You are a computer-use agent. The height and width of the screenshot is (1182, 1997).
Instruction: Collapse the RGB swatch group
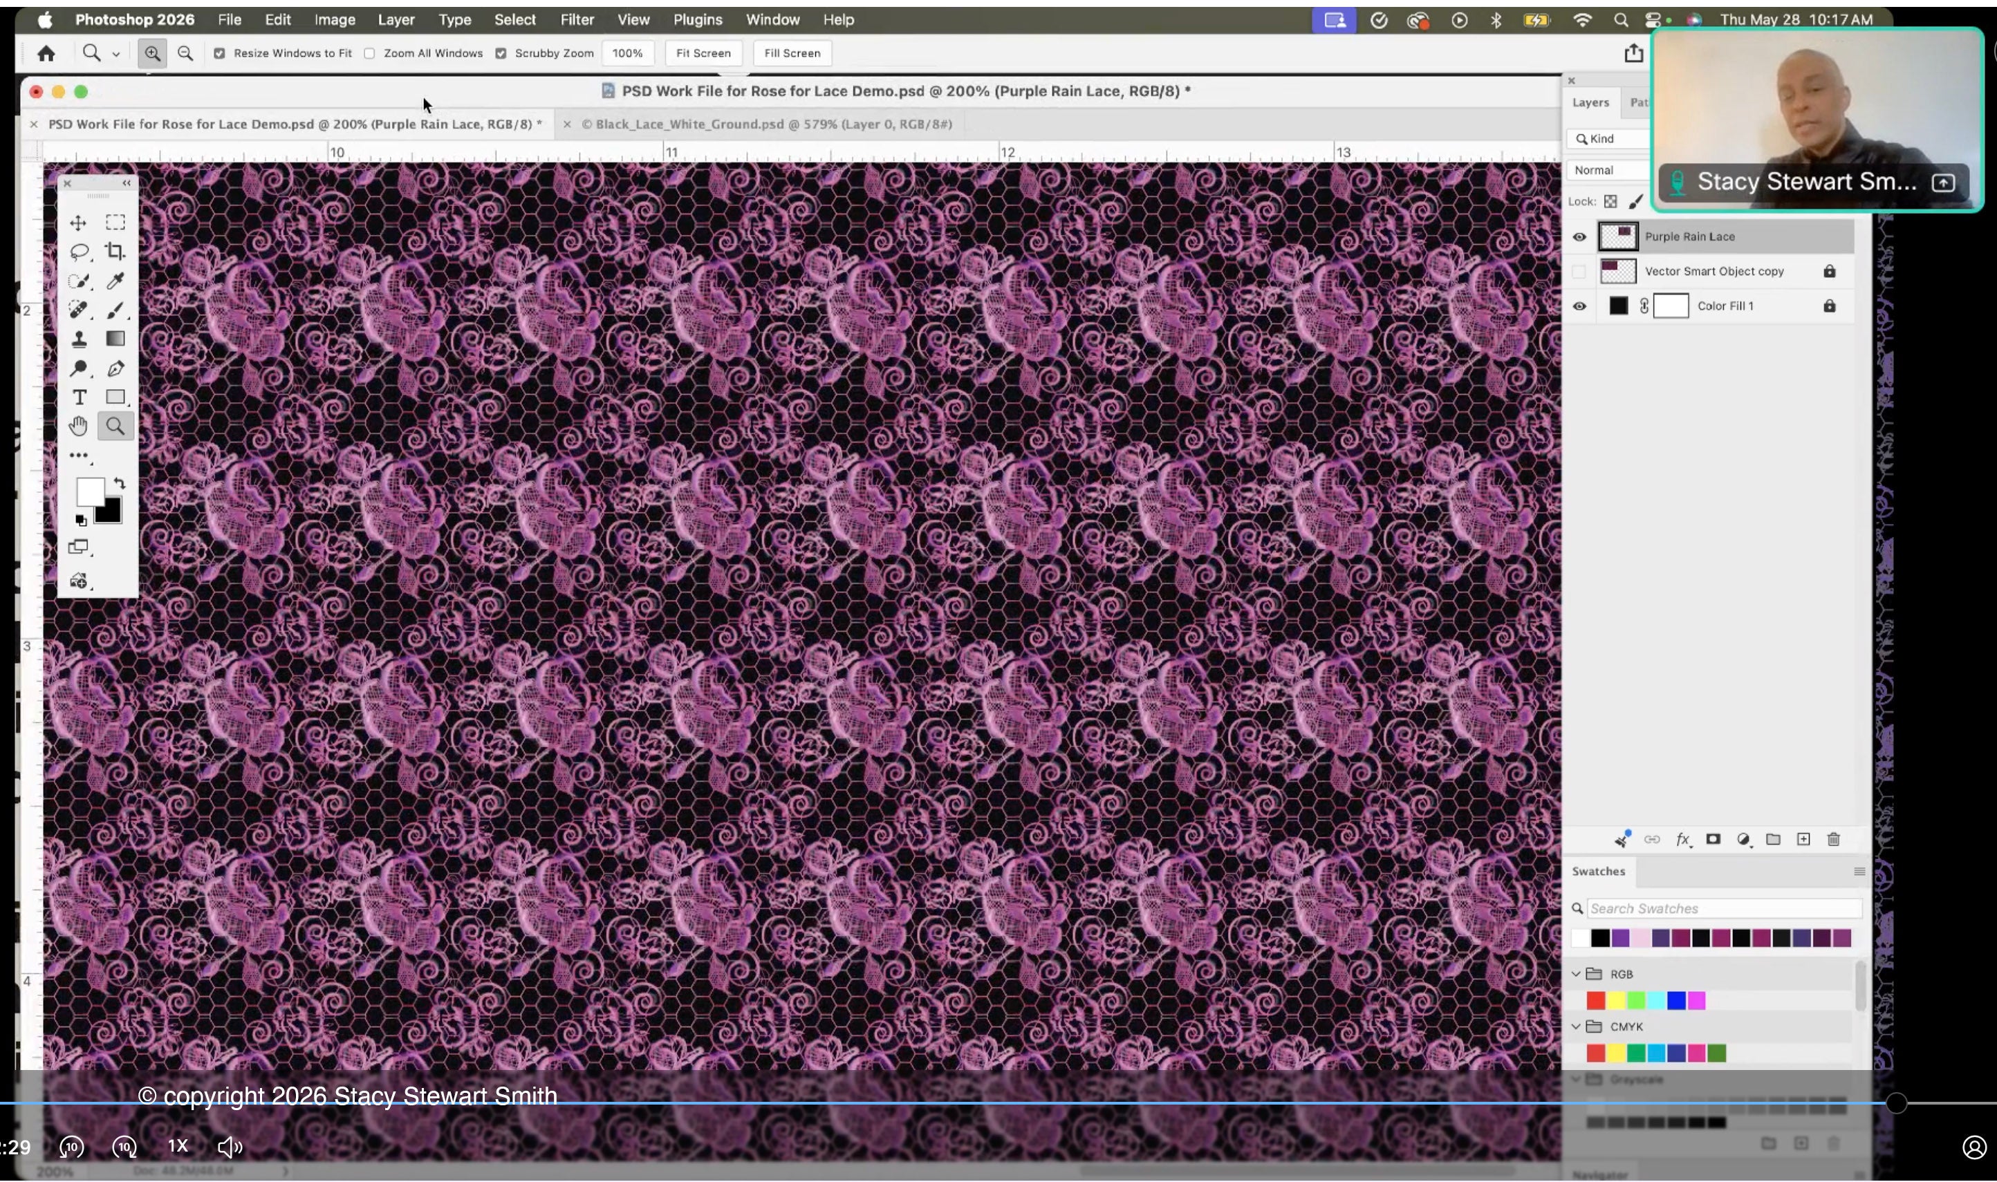[1576, 974]
